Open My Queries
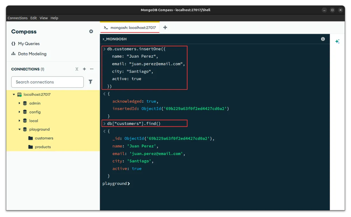This screenshot has height=217, width=351. (28, 44)
